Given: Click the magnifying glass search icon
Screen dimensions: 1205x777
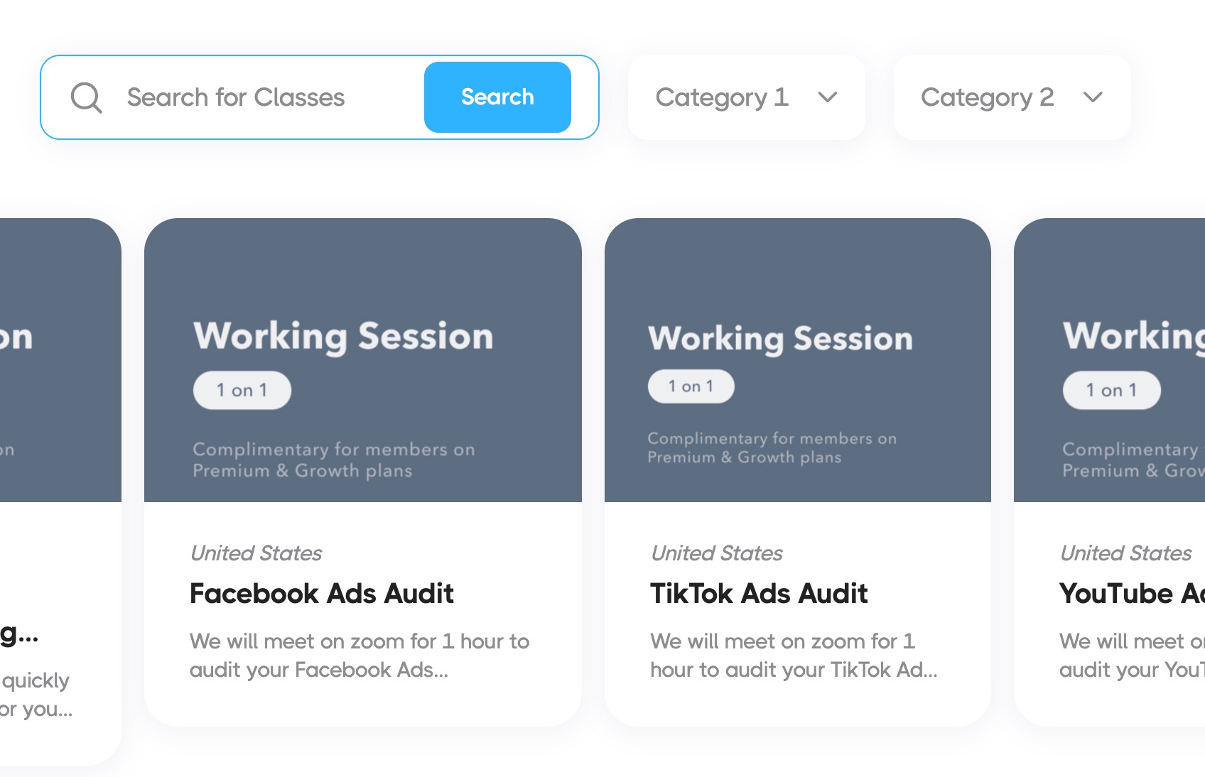Looking at the screenshot, I should (x=87, y=98).
